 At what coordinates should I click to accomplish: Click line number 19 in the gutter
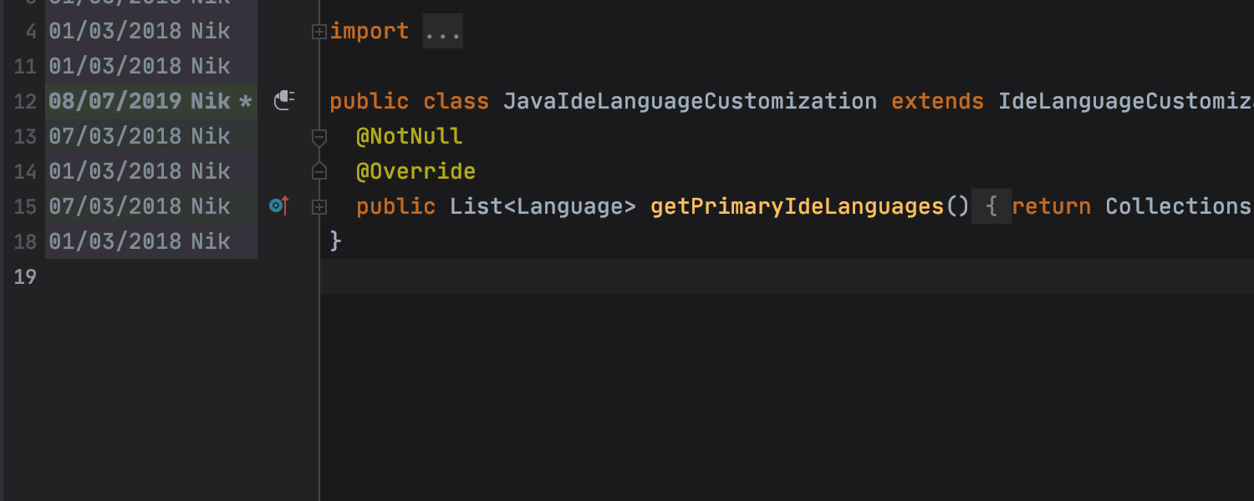pos(25,276)
